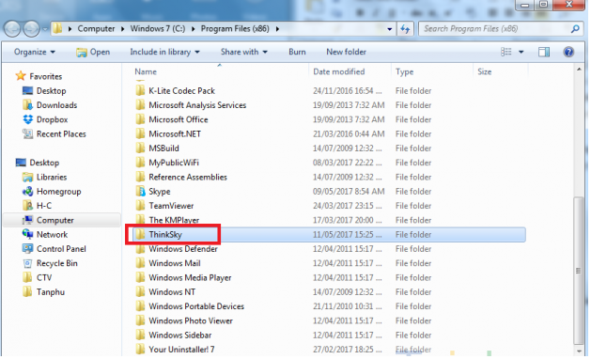The width and height of the screenshot is (591, 359).
Task: Click the Back navigation arrow button
Action: (12, 28)
